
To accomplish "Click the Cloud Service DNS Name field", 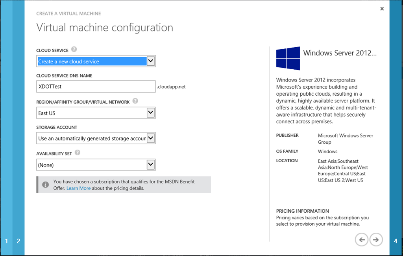I will [96, 86].
